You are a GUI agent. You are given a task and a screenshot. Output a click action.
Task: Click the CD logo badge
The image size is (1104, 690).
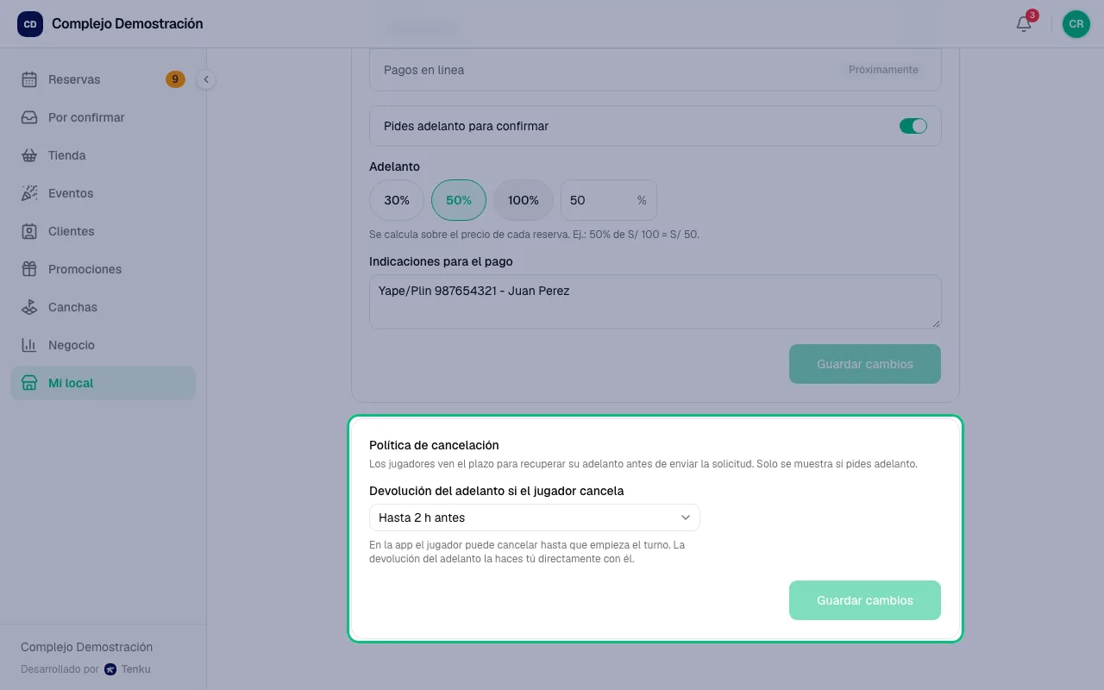coord(30,24)
